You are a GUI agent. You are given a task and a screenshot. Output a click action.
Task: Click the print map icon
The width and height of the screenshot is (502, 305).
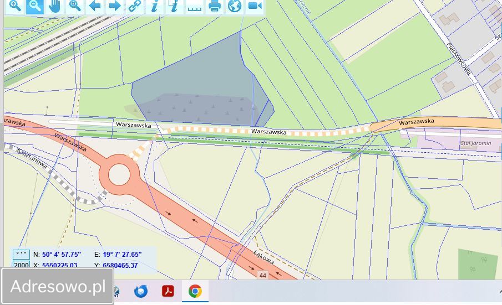click(215, 6)
